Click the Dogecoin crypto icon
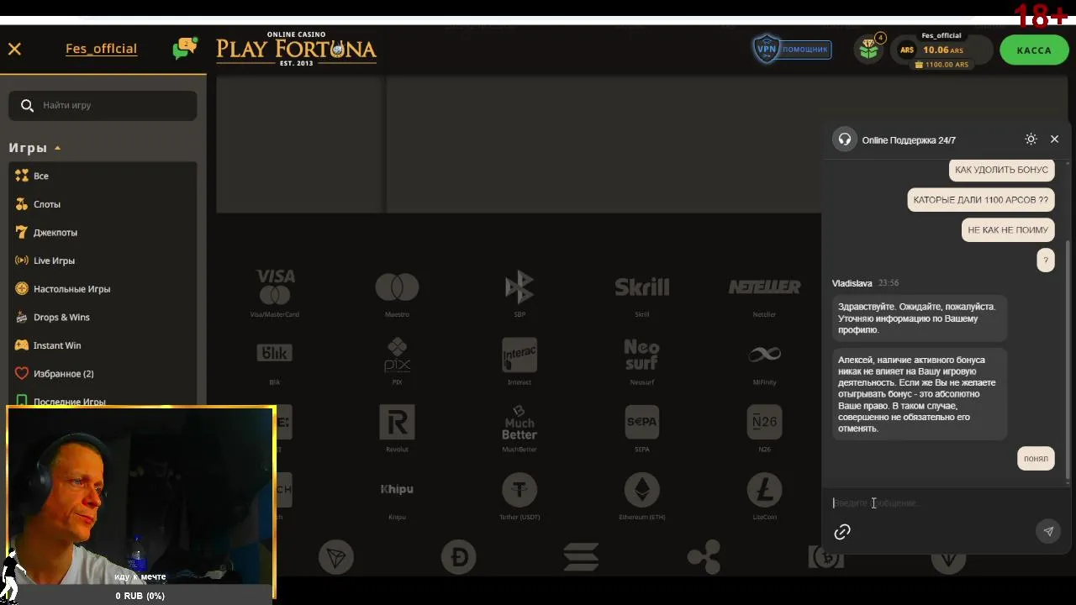1076x605 pixels. tap(459, 557)
